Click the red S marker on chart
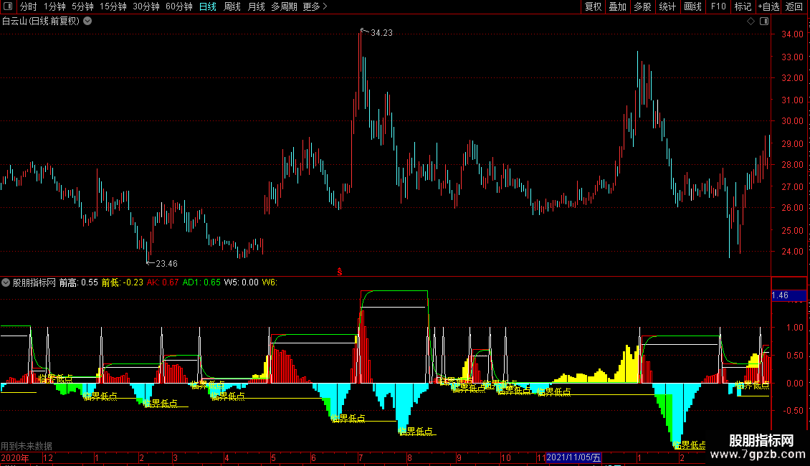810x466 pixels. tap(339, 272)
